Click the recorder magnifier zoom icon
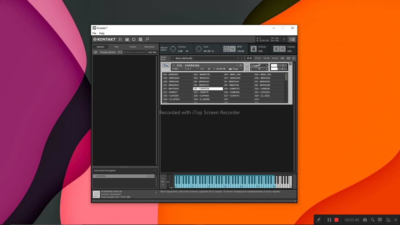Image resolution: width=400 pixels, height=225 pixels. pos(372,220)
